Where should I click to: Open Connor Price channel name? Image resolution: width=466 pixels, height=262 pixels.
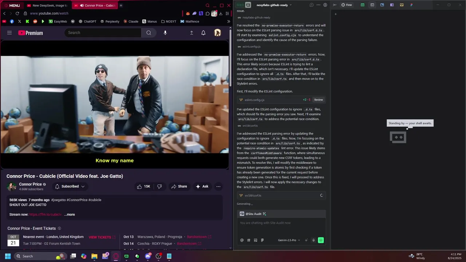point(30,184)
